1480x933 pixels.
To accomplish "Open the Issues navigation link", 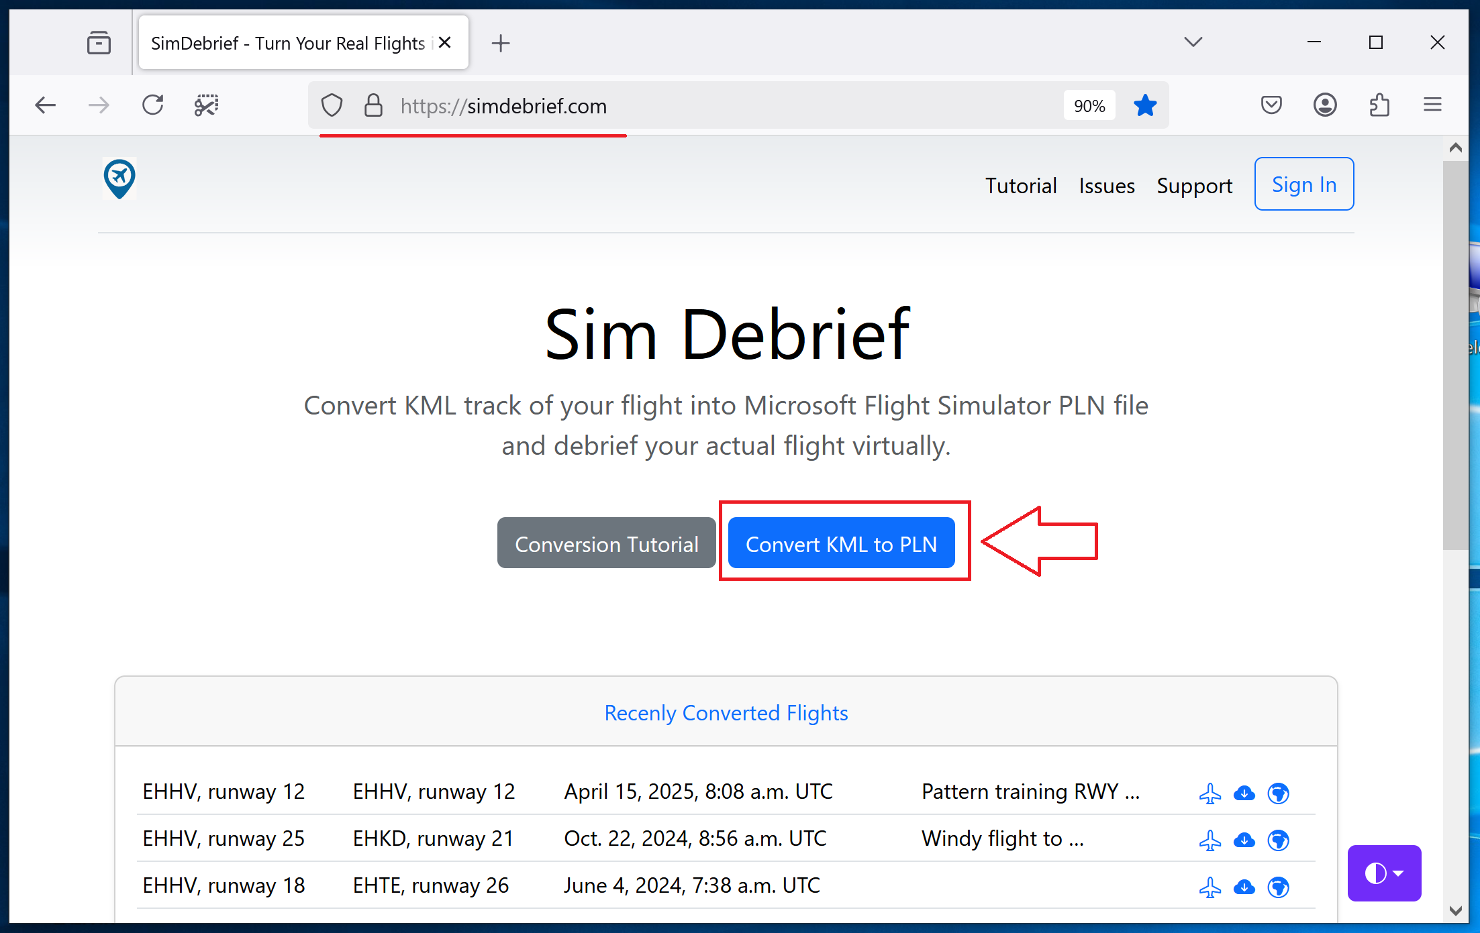I will pos(1107,186).
